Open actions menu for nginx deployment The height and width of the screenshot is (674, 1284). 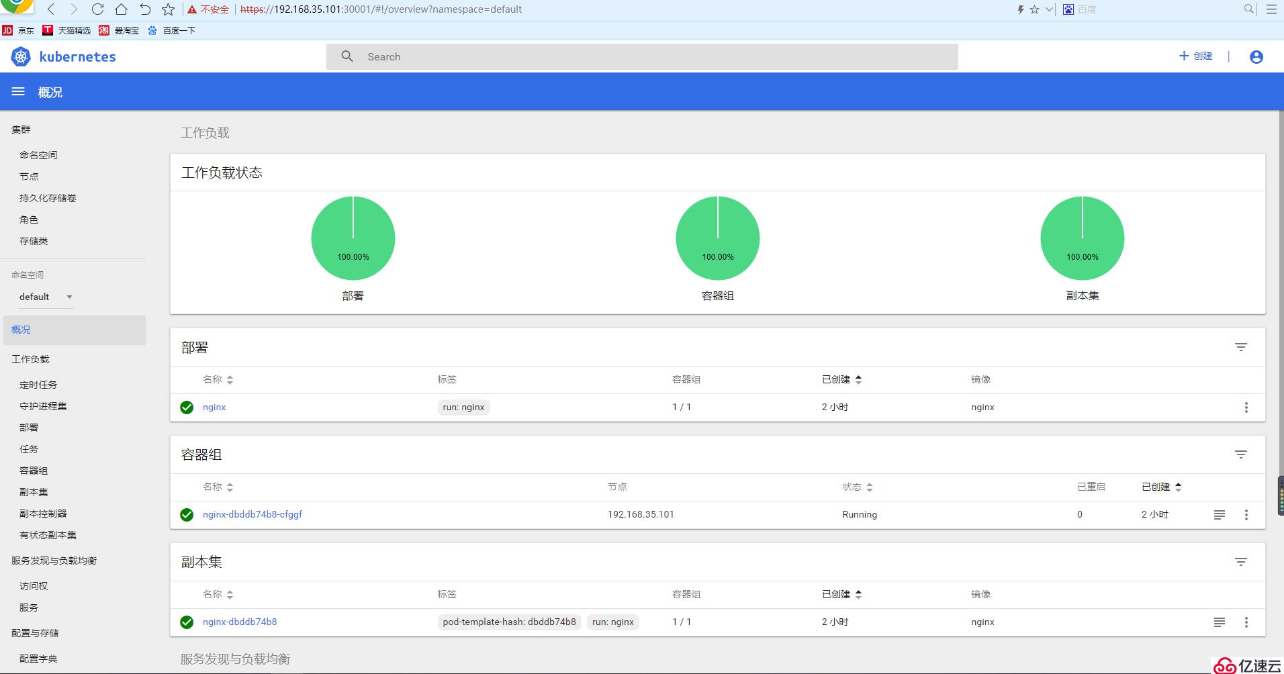[x=1246, y=407]
